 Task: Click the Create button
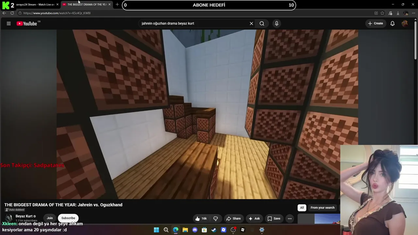376,23
